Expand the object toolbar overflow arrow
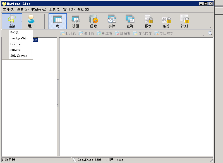Image resolution: width=223 pixels, height=163 pixels. (x=203, y=35)
